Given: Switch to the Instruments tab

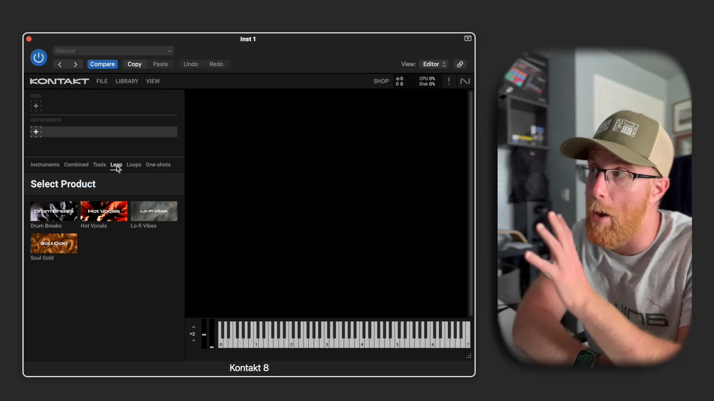Looking at the screenshot, I should pos(45,165).
